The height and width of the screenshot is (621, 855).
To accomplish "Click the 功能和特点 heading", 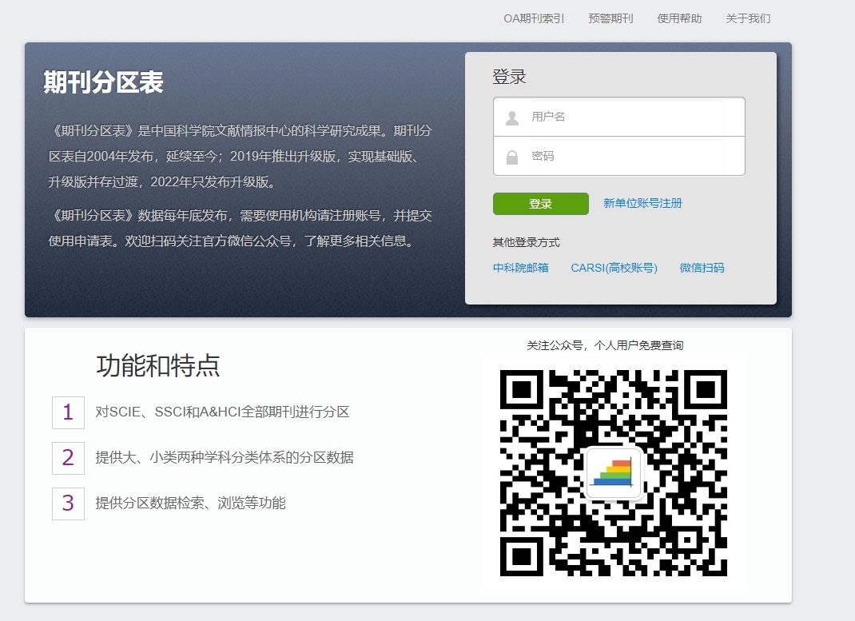I will coord(158,365).
